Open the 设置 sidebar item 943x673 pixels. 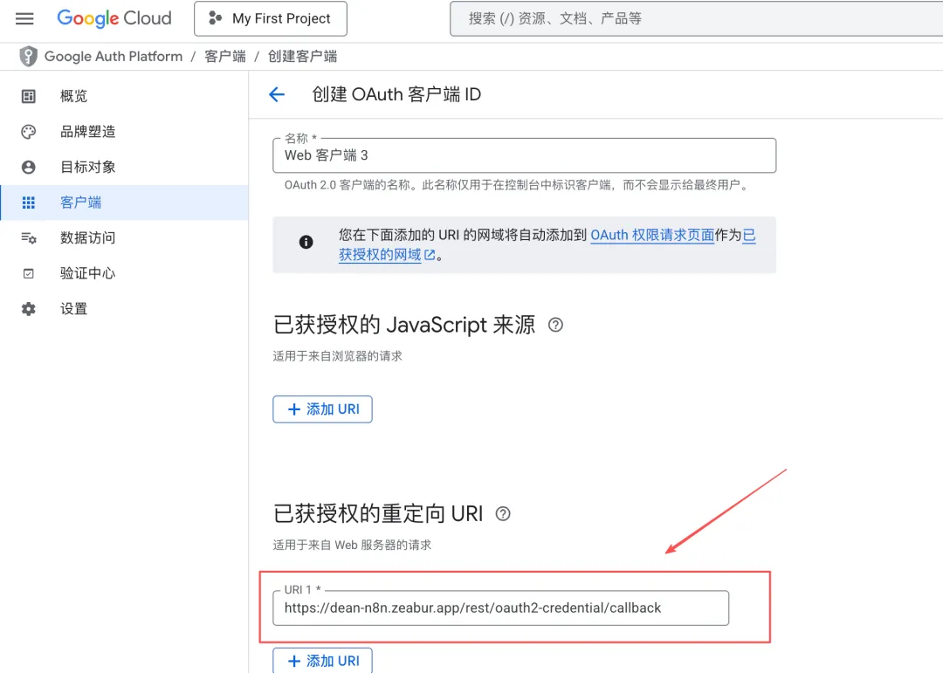click(x=125, y=309)
